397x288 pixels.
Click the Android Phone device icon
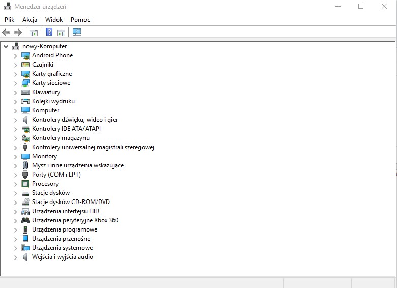pyautogui.click(x=25, y=55)
